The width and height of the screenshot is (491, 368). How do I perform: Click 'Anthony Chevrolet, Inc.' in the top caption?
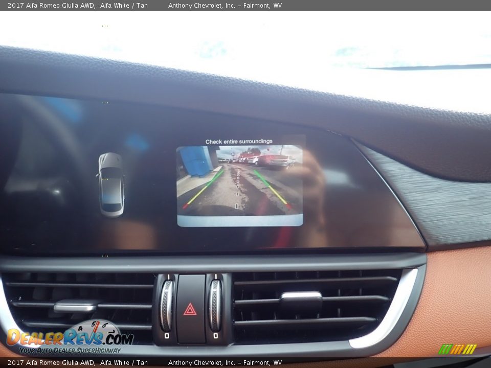(x=202, y=5)
